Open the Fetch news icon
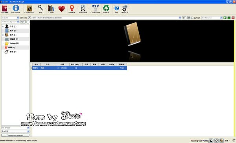 [72, 8]
